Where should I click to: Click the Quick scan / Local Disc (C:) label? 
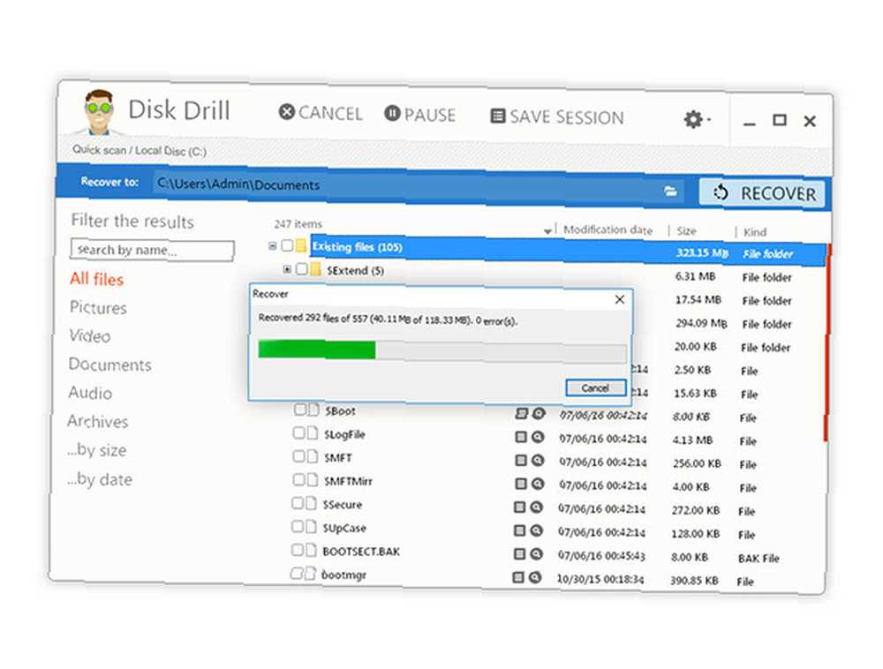pos(140,150)
